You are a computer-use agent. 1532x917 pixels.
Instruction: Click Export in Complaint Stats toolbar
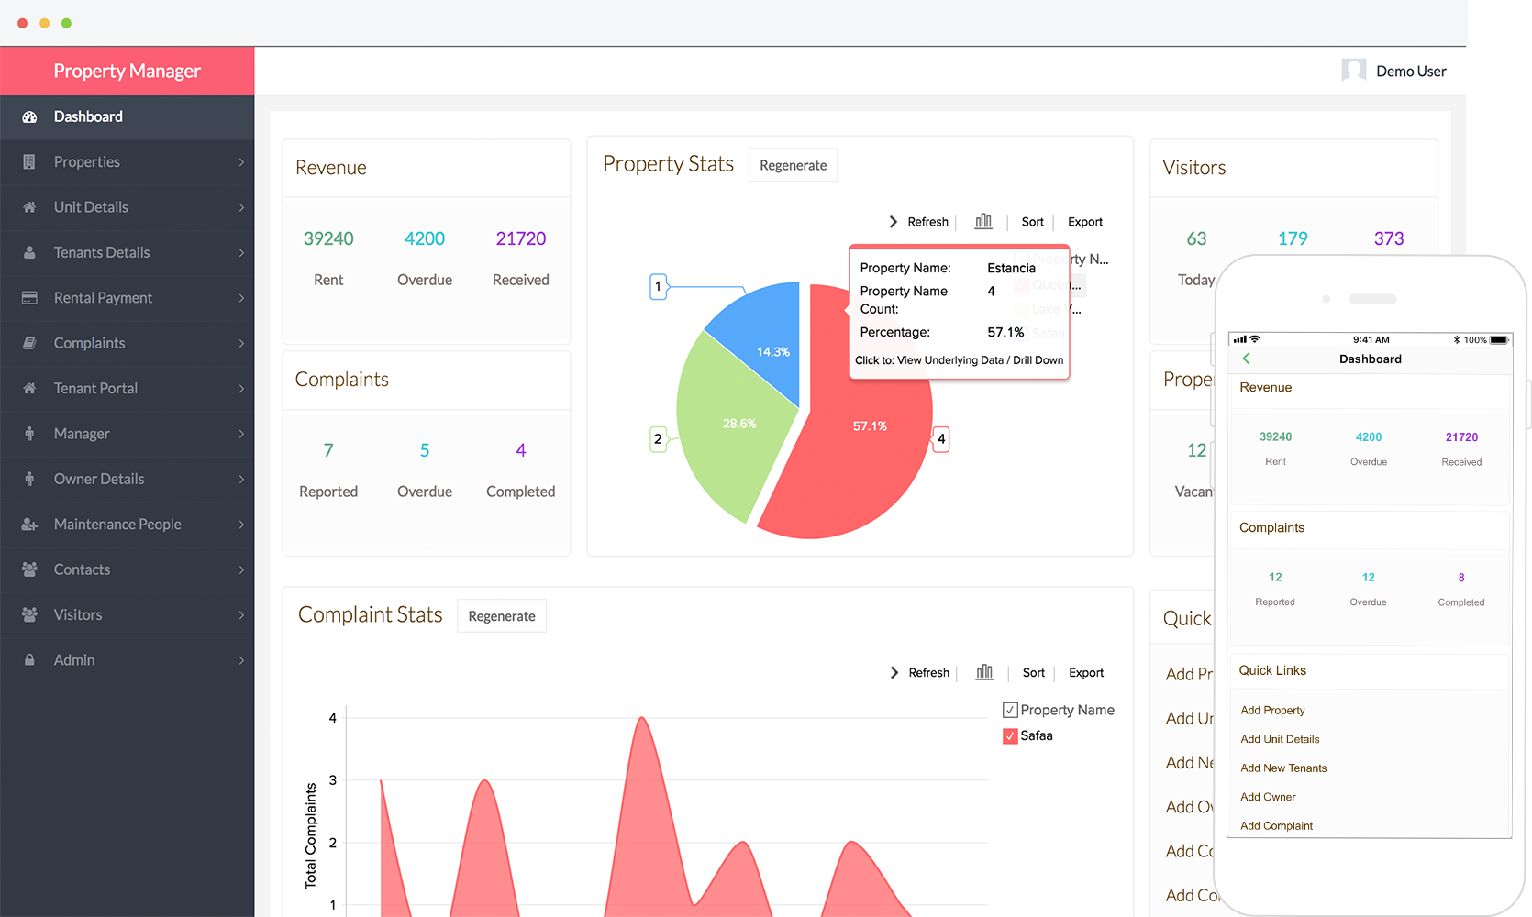pos(1086,672)
